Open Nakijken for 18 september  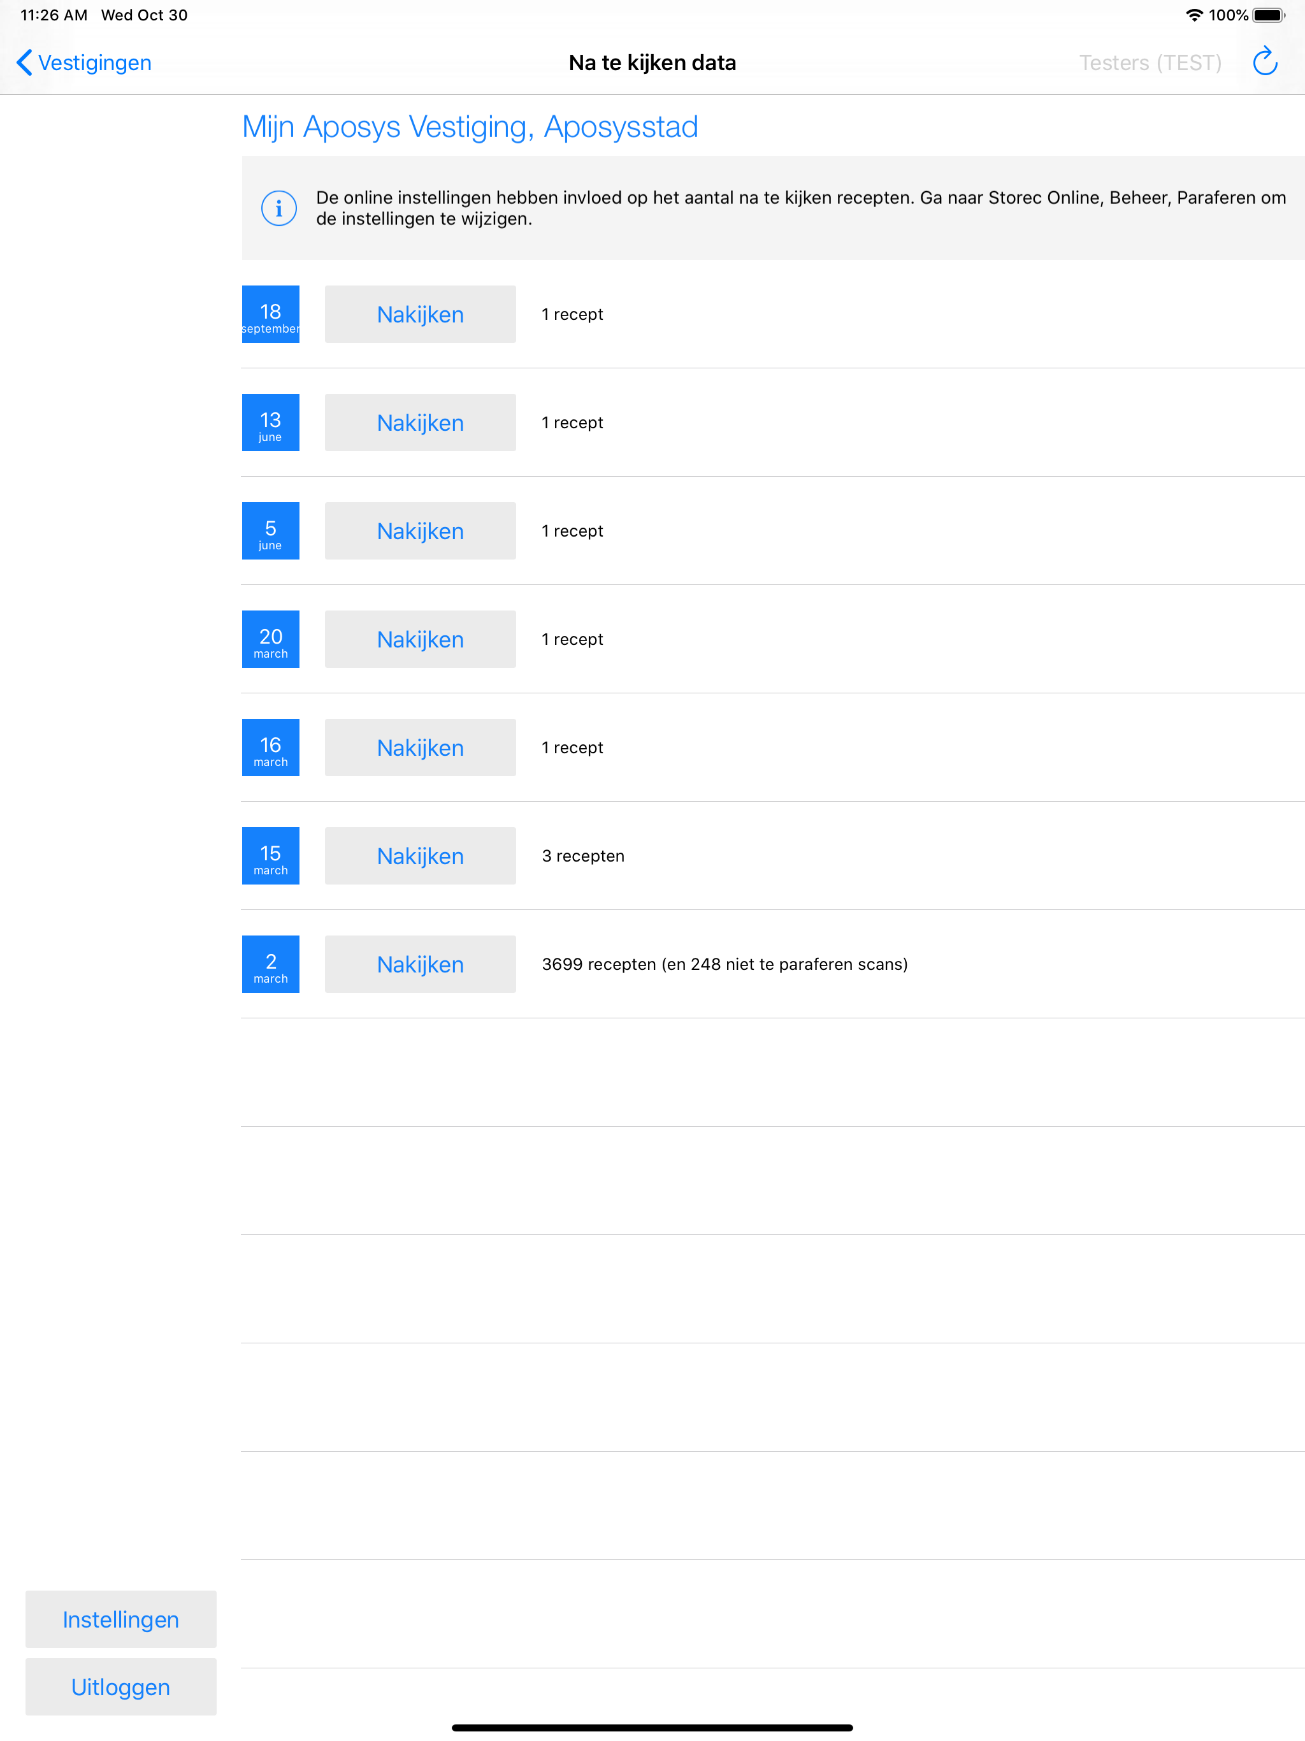[421, 314]
